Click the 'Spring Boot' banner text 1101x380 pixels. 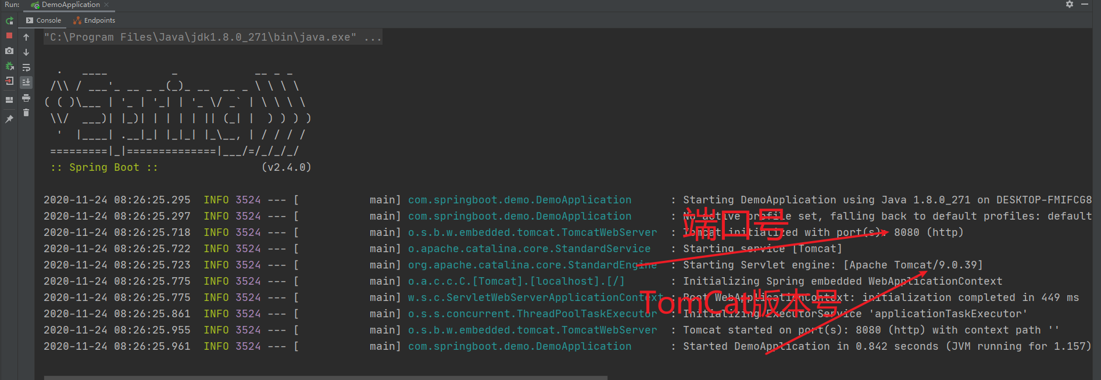tap(104, 167)
